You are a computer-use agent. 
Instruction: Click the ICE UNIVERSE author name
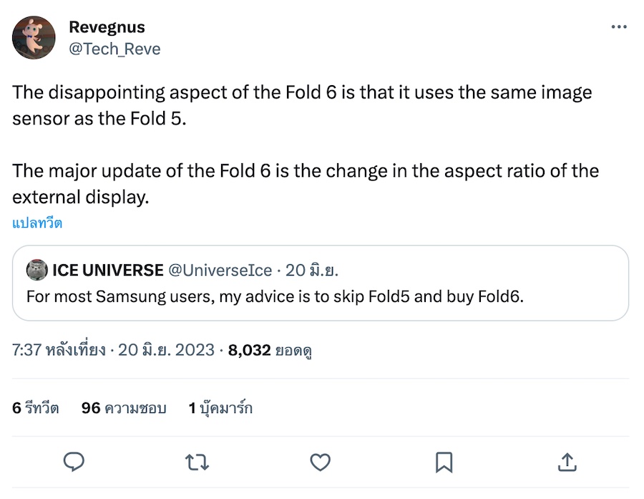tap(108, 271)
